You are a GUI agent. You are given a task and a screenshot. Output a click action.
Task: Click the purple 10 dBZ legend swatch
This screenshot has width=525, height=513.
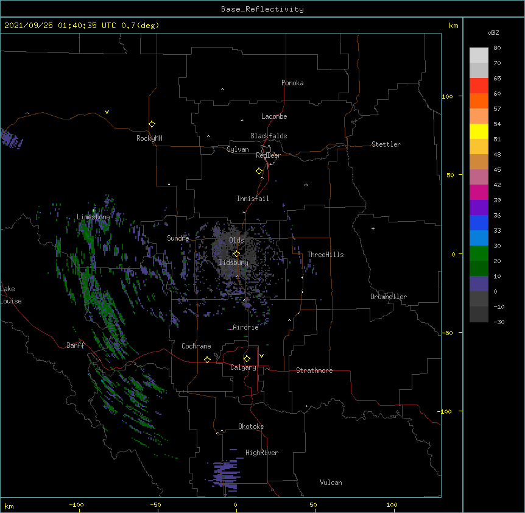pyautogui.click(x=479, y=284)
